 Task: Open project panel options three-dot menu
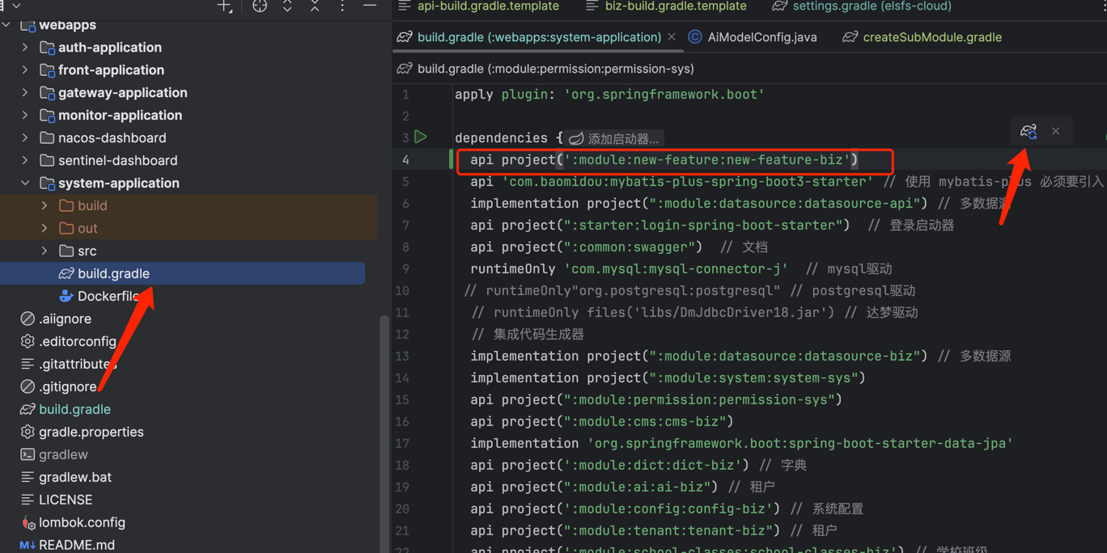(x=342, y=6)
